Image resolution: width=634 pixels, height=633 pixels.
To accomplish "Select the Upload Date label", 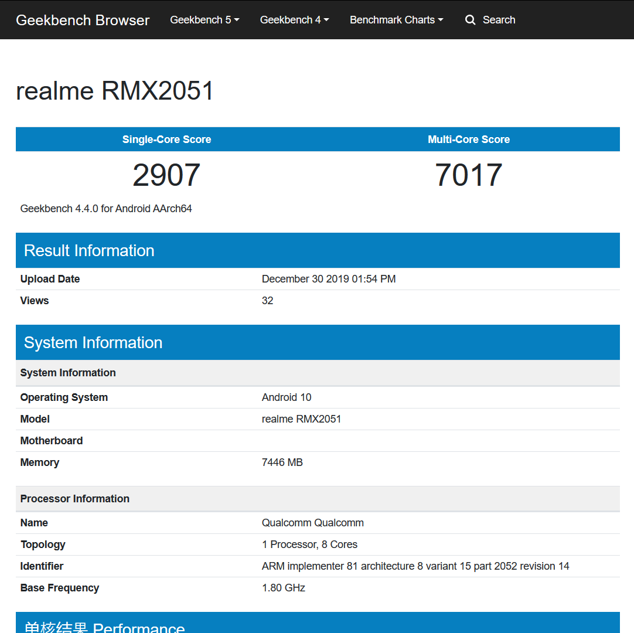I will tap(50, 278).
